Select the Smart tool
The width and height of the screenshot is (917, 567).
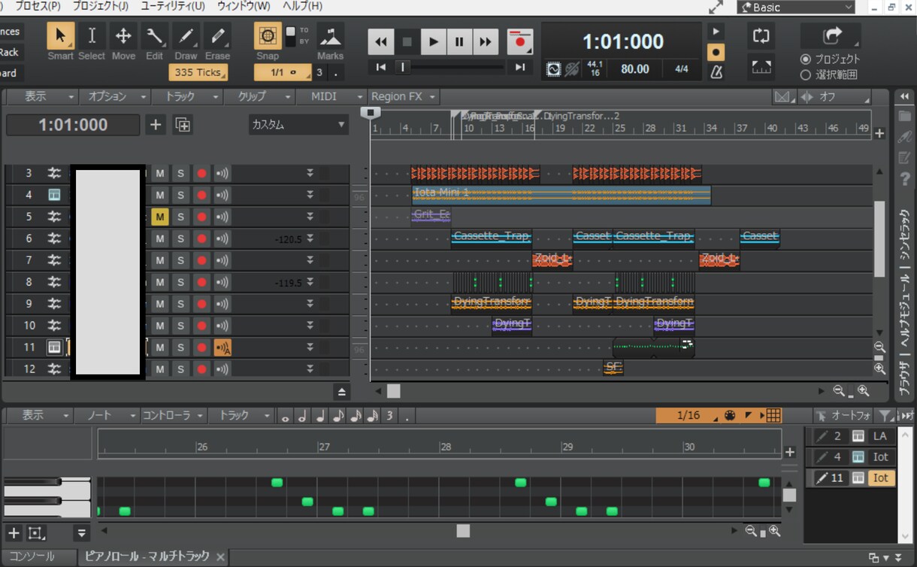[x=60, y=36]
